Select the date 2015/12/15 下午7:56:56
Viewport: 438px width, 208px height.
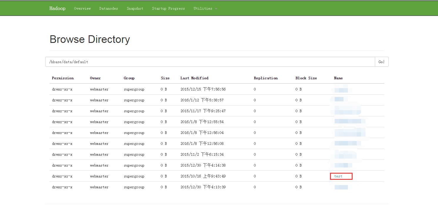point(203,89)
